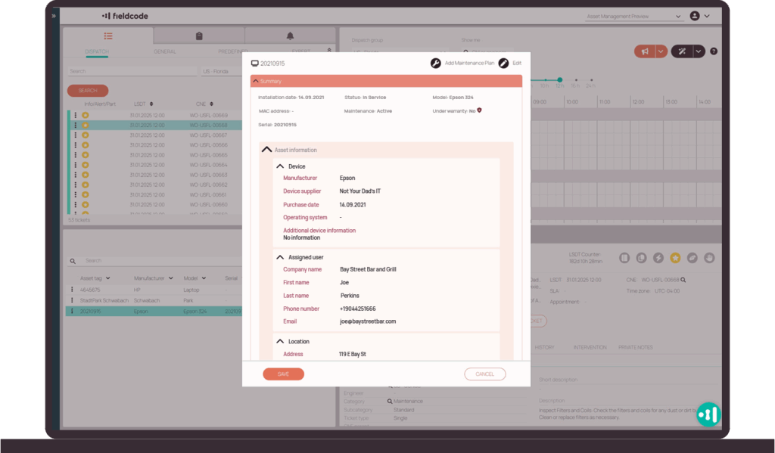Image resolution: width=775 pixels, height=453 pixels.
Task: Click the Cancel button
Action: coord(484,374)
